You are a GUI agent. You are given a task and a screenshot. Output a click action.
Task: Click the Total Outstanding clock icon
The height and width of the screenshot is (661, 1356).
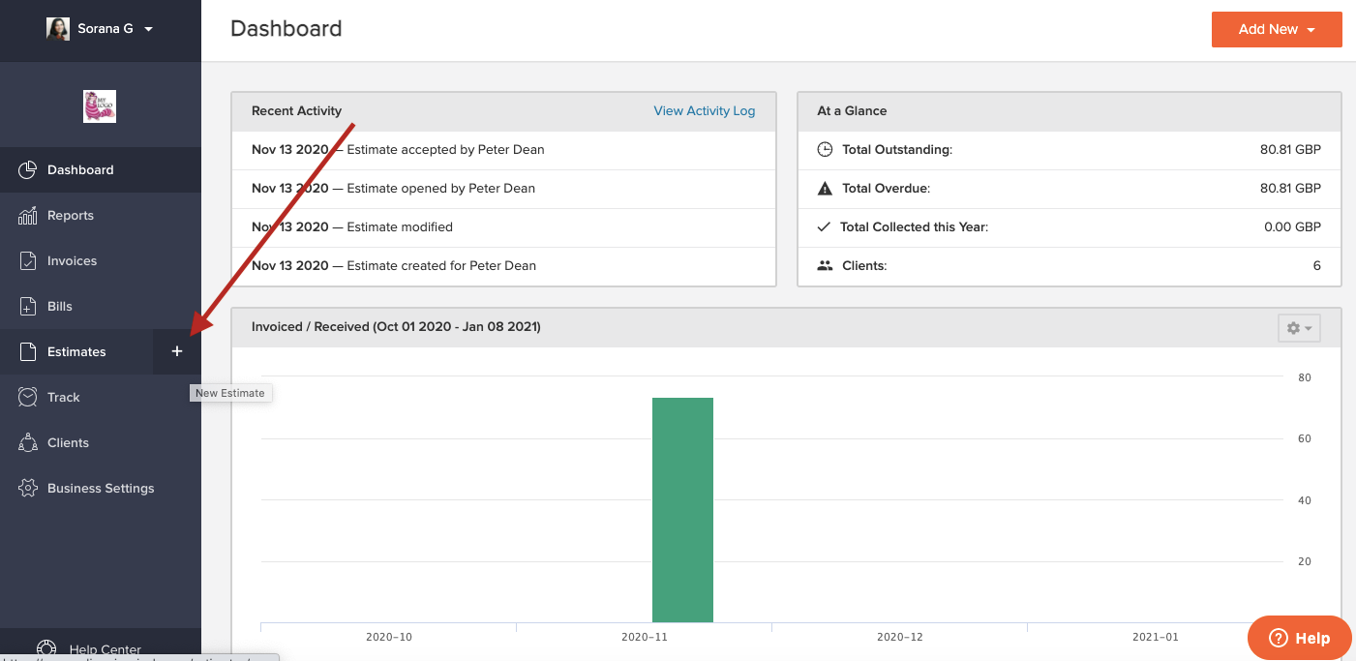tap(825, 150)
